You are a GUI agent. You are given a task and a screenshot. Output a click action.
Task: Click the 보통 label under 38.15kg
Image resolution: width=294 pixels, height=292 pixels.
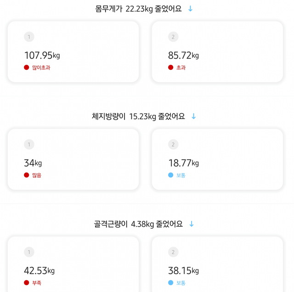pyautogui.click(x=181, y=283)
